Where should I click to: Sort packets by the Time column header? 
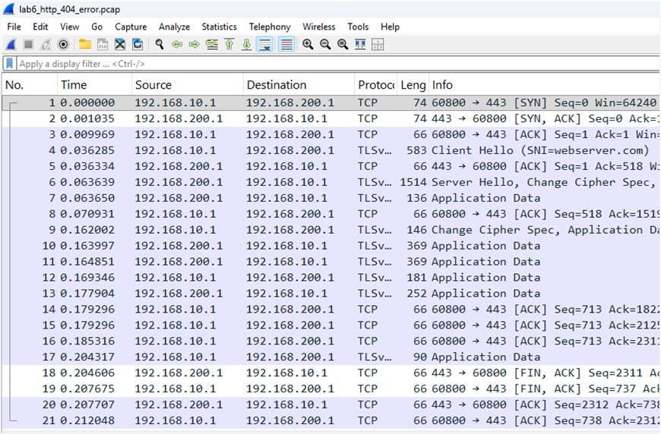pyautogui.click(x=74, y=85)
